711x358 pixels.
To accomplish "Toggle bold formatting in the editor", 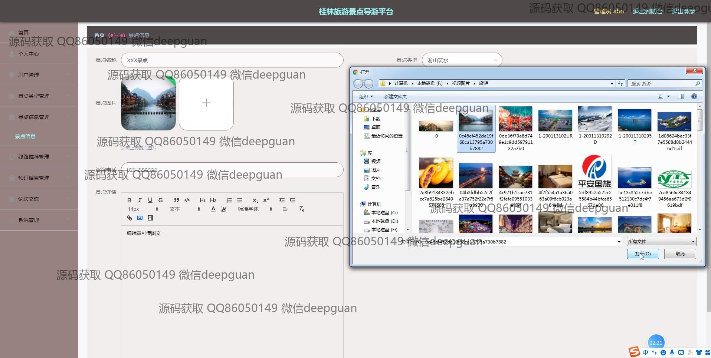I will [x=129, y=200].
